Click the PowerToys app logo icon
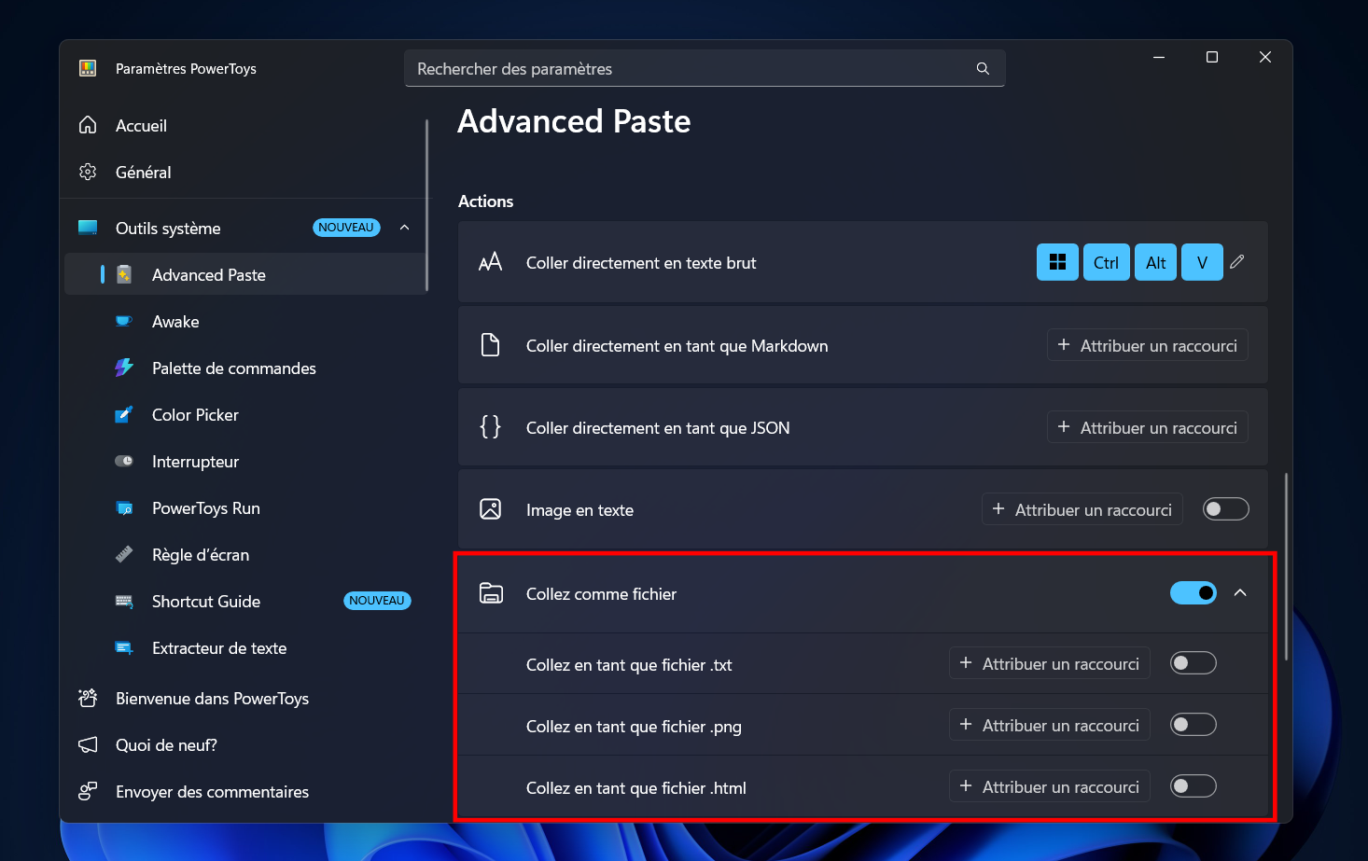Image resolution: width=1368 pixels, height=861 pixels. pyautogui.click(x=88, y=68)
